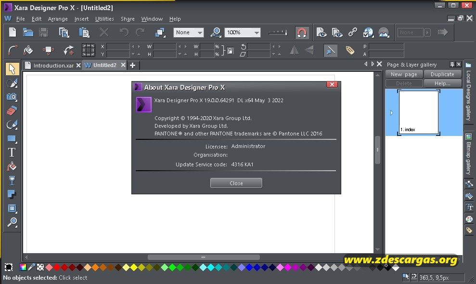The width and height of the screenshot is (476, 284).
Task: Click the small arrow beside greyed None field
Action: tap(427, 32)
